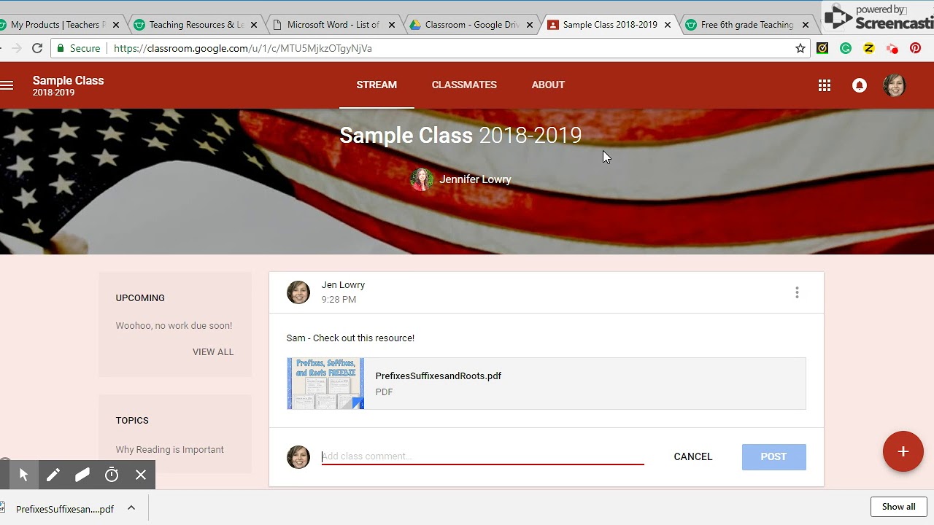Click the Pinterest extension icon
The width and height of the screenshot is (934, 525).
tap(915, 48)
